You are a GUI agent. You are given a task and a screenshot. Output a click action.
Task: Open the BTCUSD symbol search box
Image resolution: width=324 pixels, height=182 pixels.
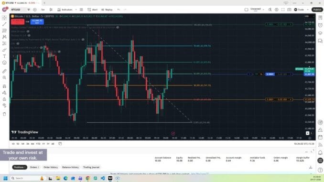[x=18, y=10]
